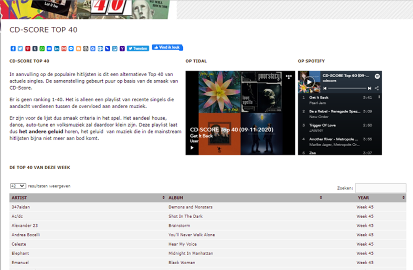Open the results-per-page dropdown showing 42

[x=18, y=186]
